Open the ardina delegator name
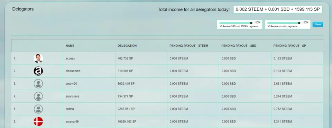The height and width of the screenshot is (128, 332). [70, 109]
